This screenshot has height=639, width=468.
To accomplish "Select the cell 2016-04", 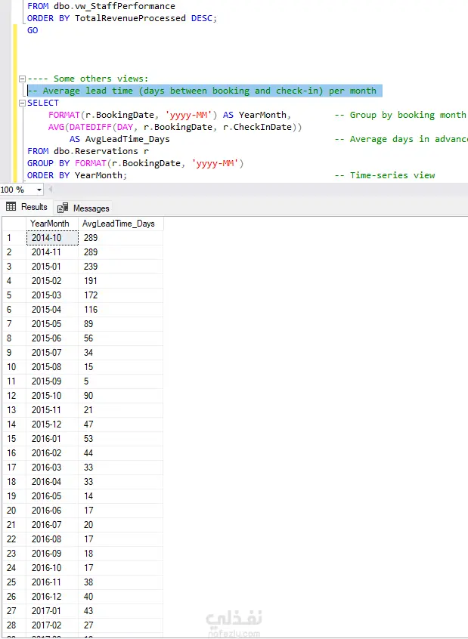I will (x=52, y=482).
